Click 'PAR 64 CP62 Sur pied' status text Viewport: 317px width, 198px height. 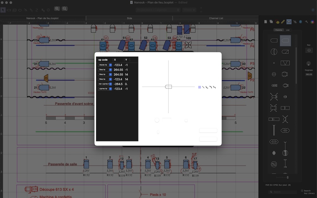(278, 185)
